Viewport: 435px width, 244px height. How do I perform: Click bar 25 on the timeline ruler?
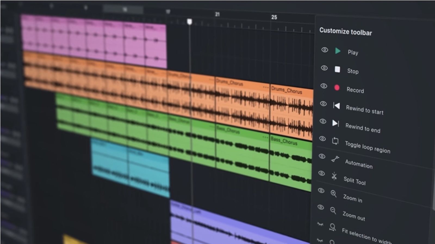[x=274, y=17]
